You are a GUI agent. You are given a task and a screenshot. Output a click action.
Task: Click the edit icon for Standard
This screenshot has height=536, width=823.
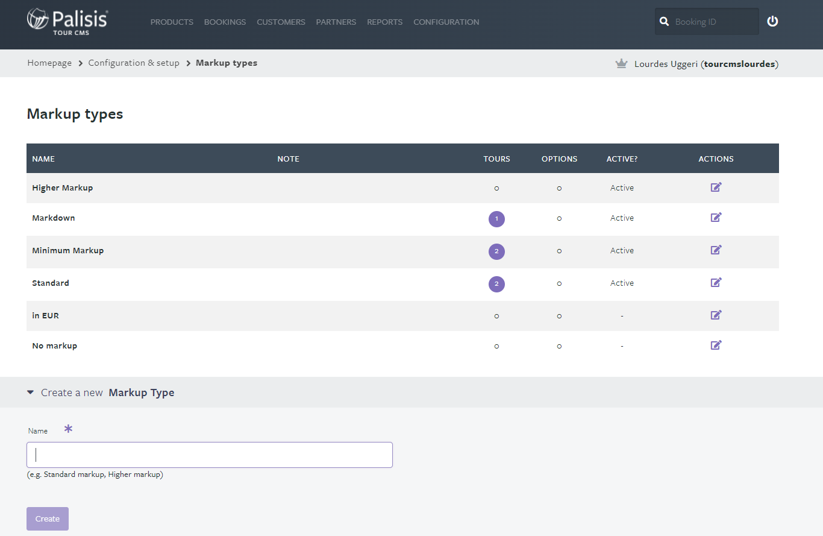click(716, 282)
